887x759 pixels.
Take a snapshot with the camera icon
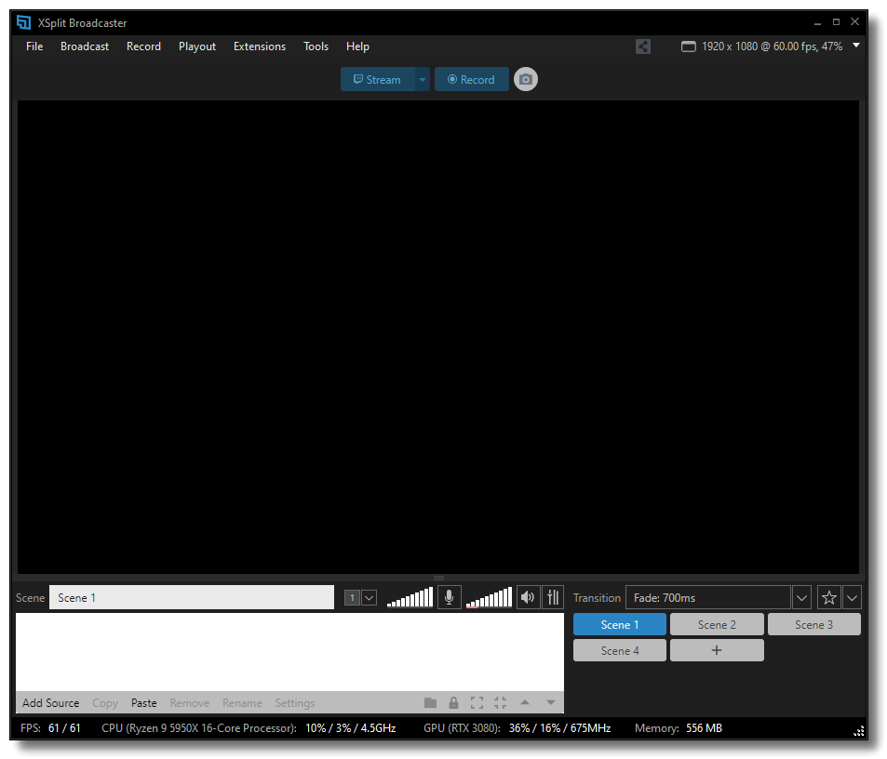[x=525, y=79]
